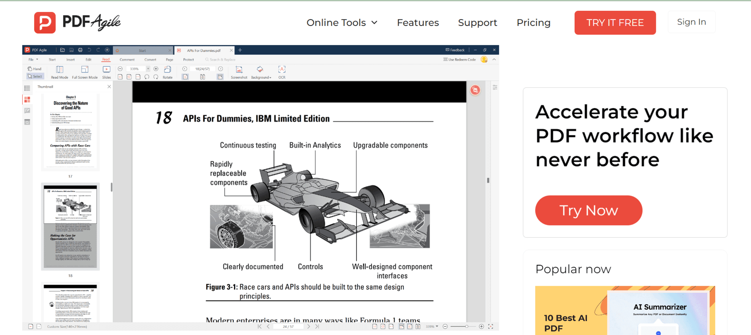
Task: Select the page 18 thumbnail
Action: pos(70,227)
